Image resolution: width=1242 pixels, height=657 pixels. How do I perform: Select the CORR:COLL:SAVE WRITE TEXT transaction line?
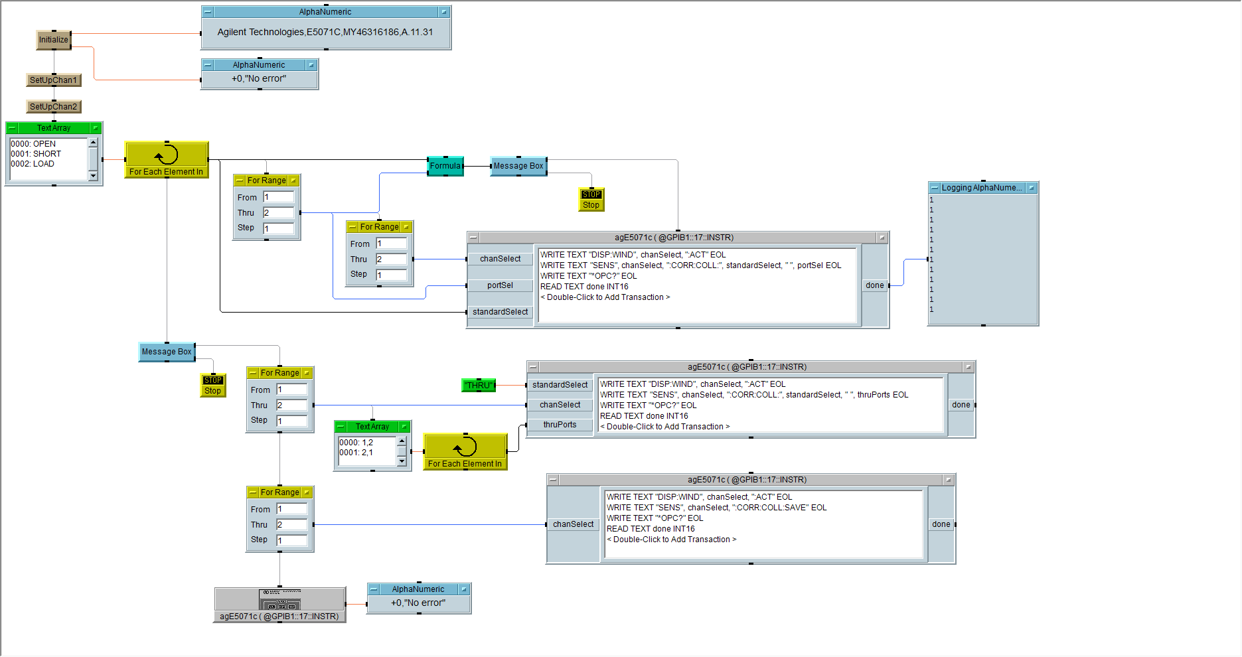[x=716, y=508]
